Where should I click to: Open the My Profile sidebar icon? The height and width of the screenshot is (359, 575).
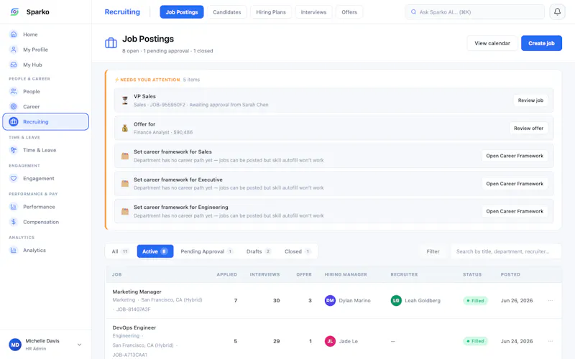[x=14, y=50]
